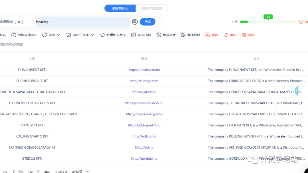Click the 提取选择域名 label
The height and width of the screenshot is (173, 308).
(x=27, y=35)
